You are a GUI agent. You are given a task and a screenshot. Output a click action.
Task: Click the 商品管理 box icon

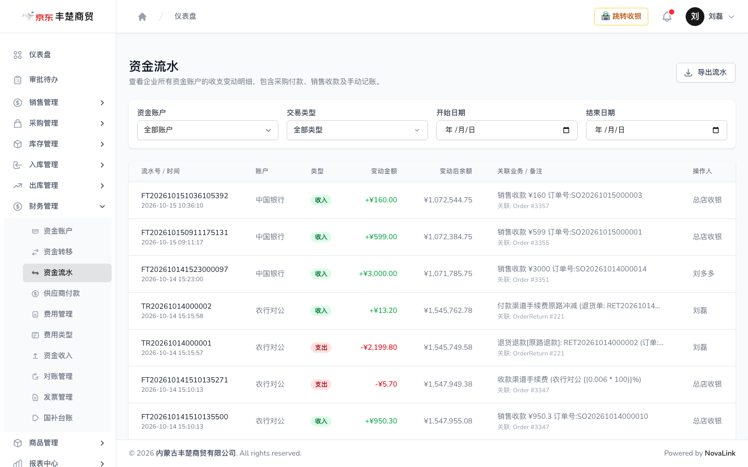tap(18, 443)
